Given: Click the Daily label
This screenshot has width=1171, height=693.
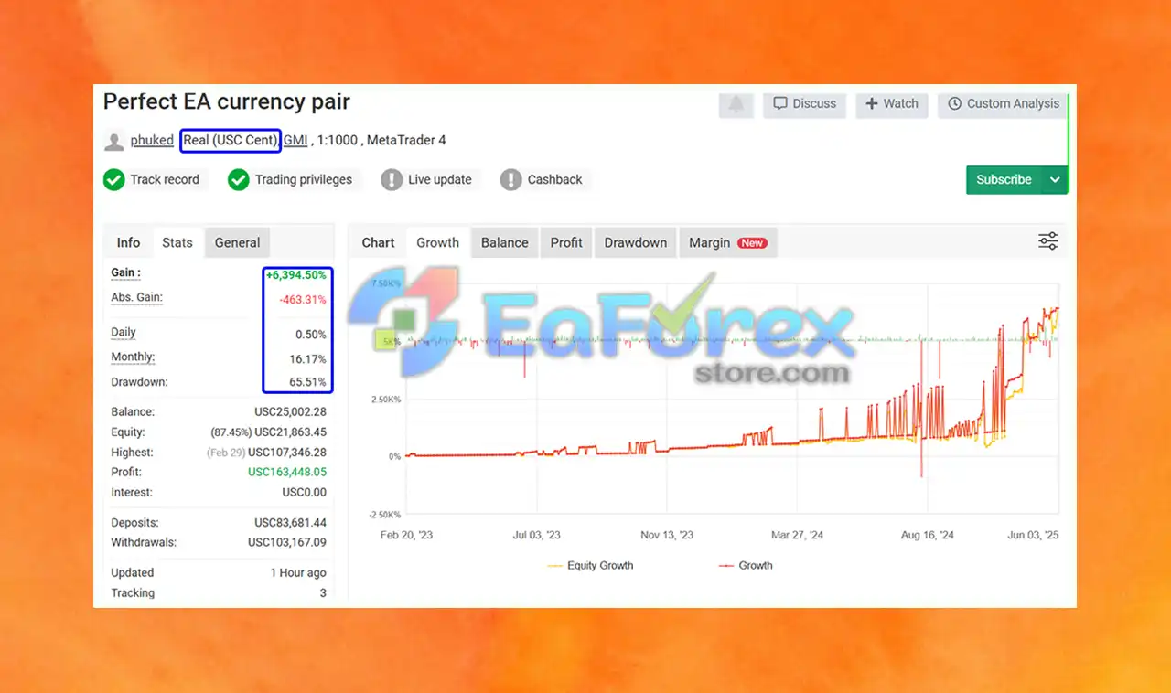Looking at the screenshot, I should click(x=124, y=332).
